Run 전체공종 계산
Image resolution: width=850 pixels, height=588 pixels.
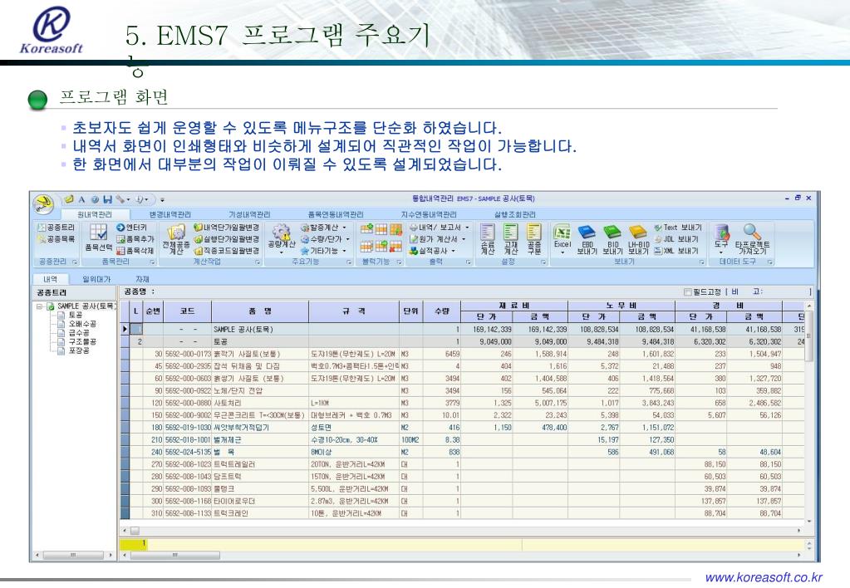coord(176,239)
